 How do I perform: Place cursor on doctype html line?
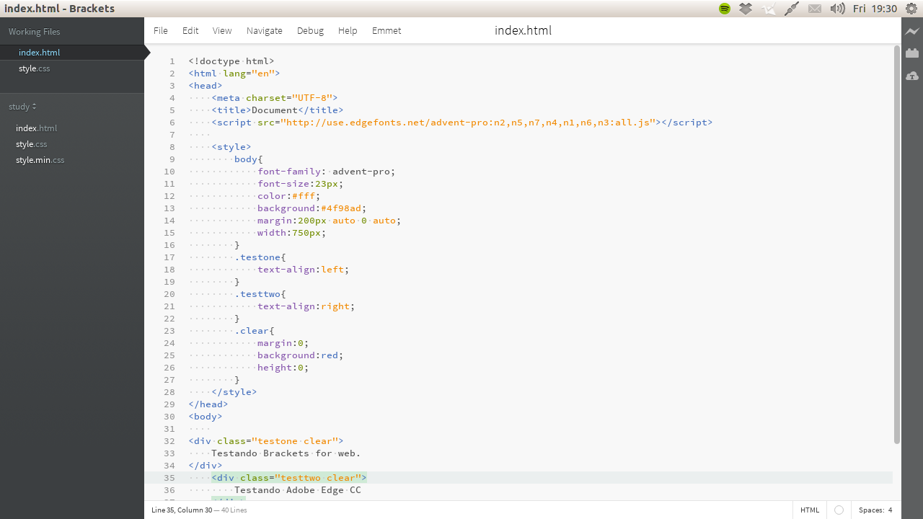pyautogui.click(x=231, y=61)
